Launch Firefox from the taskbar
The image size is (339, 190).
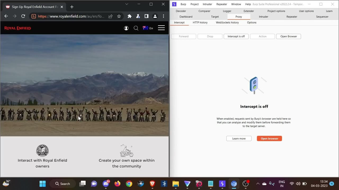tap(117, 184)
